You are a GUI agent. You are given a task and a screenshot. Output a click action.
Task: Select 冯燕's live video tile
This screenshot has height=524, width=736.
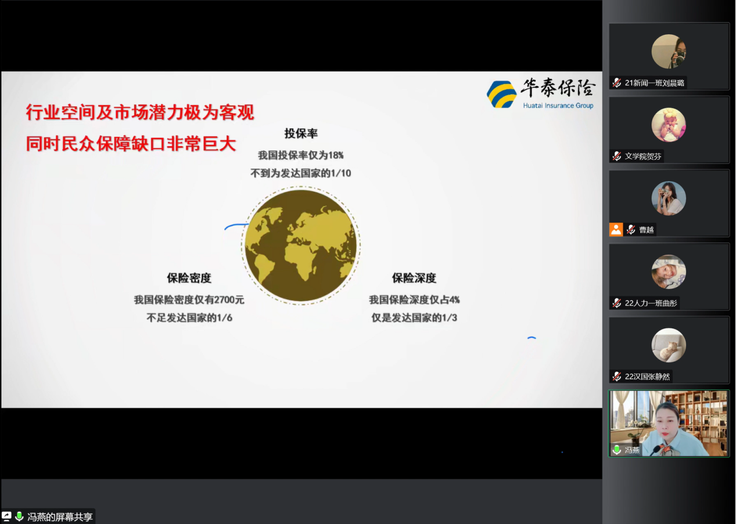669,422
